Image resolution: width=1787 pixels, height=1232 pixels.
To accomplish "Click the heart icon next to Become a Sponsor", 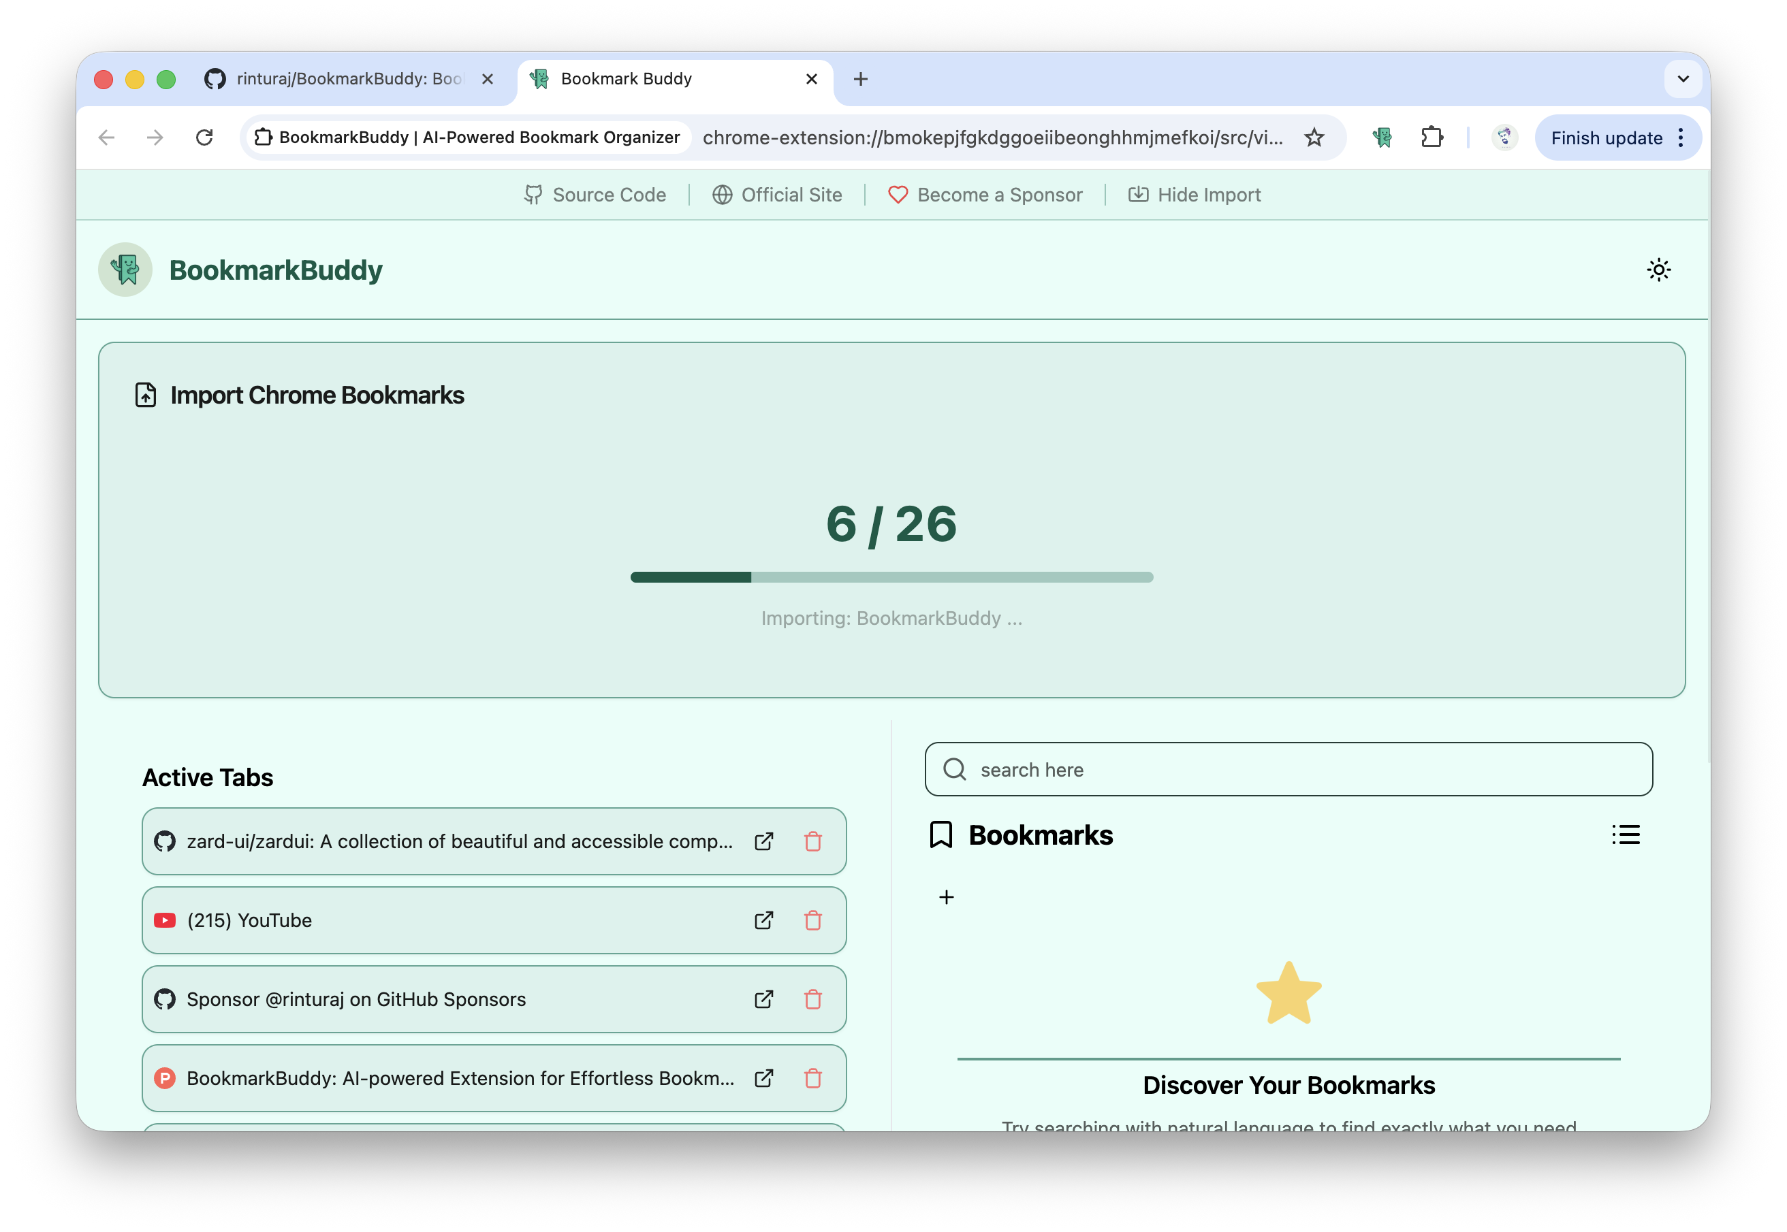I will coord(897,195).
